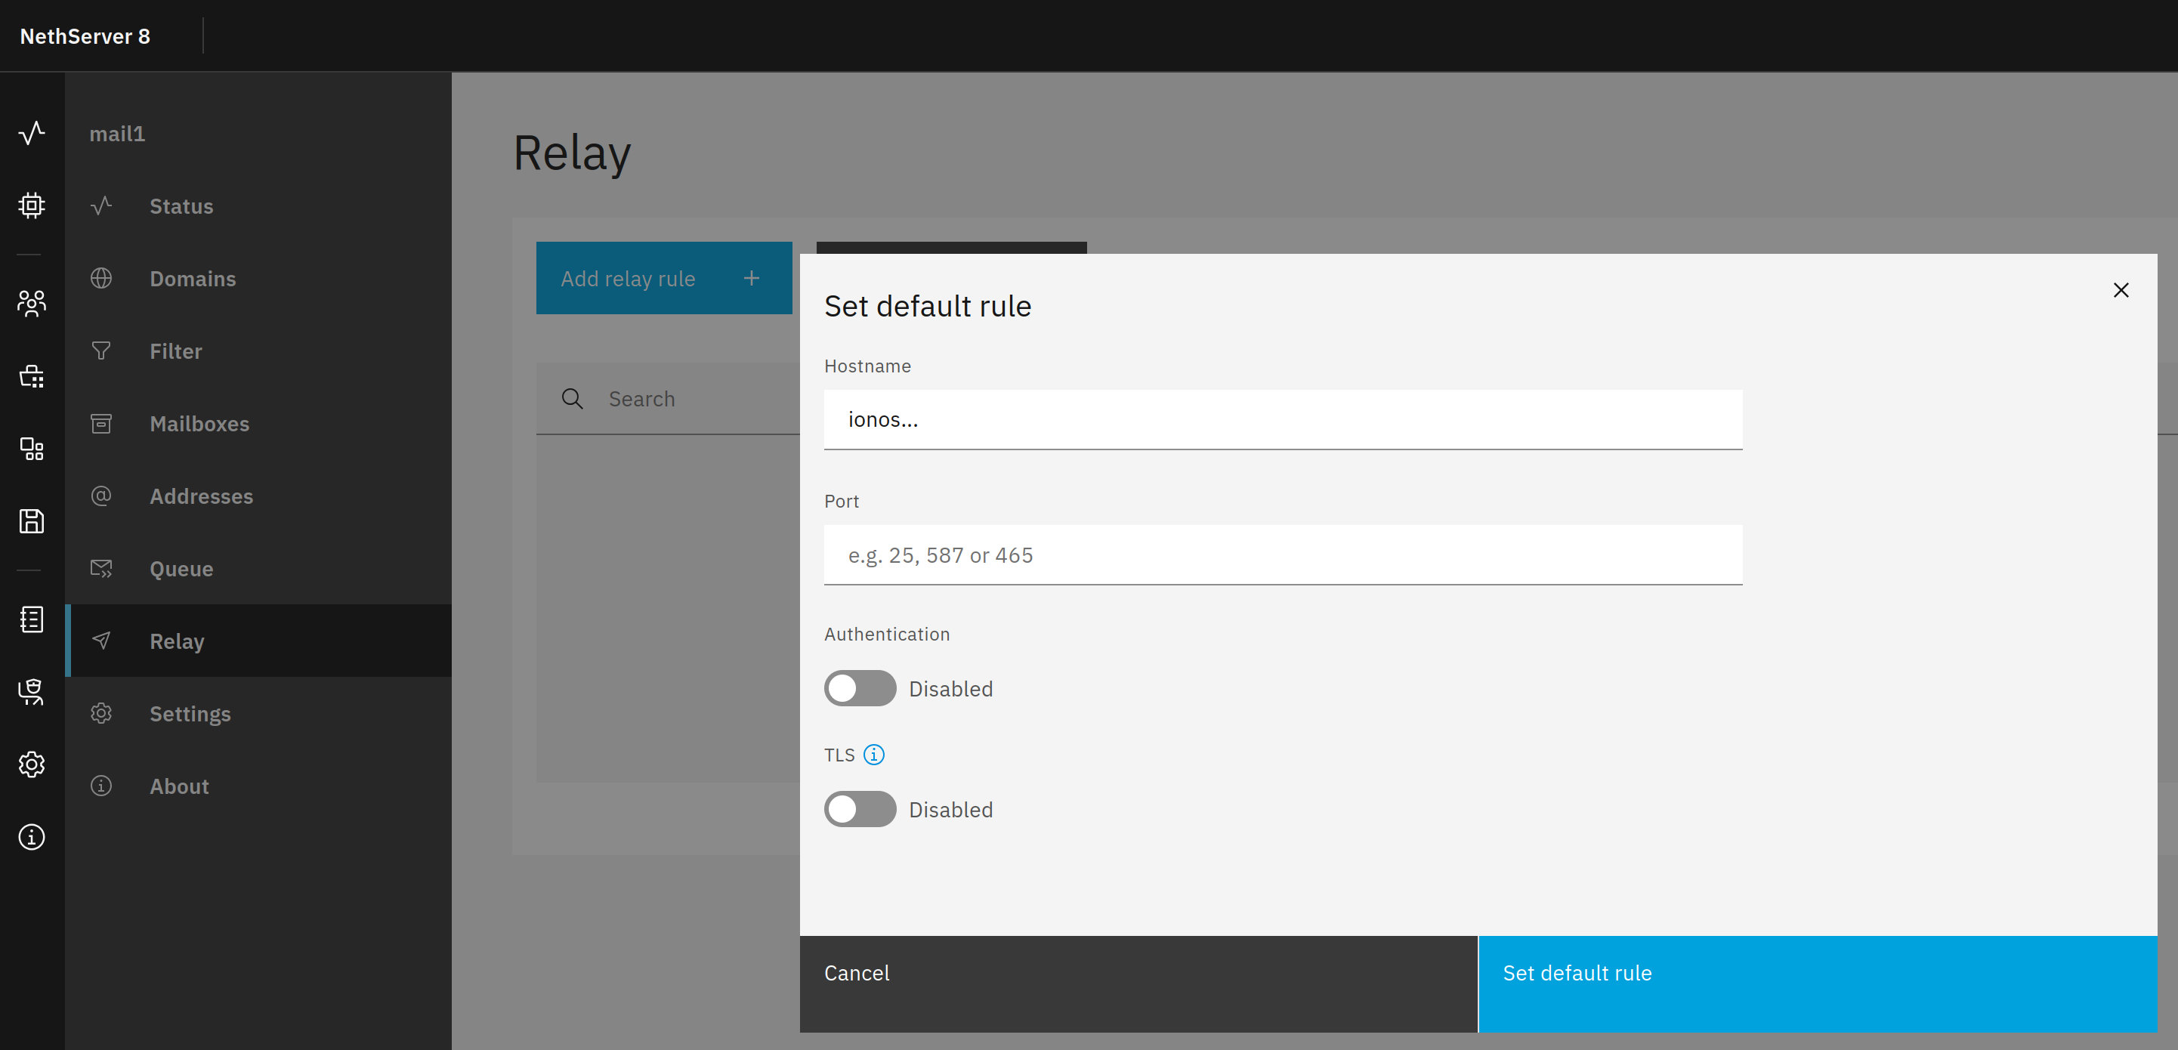Open the software center icon in left rail
This screenshot has width=2178, height=1050.
tap(31, 375)
